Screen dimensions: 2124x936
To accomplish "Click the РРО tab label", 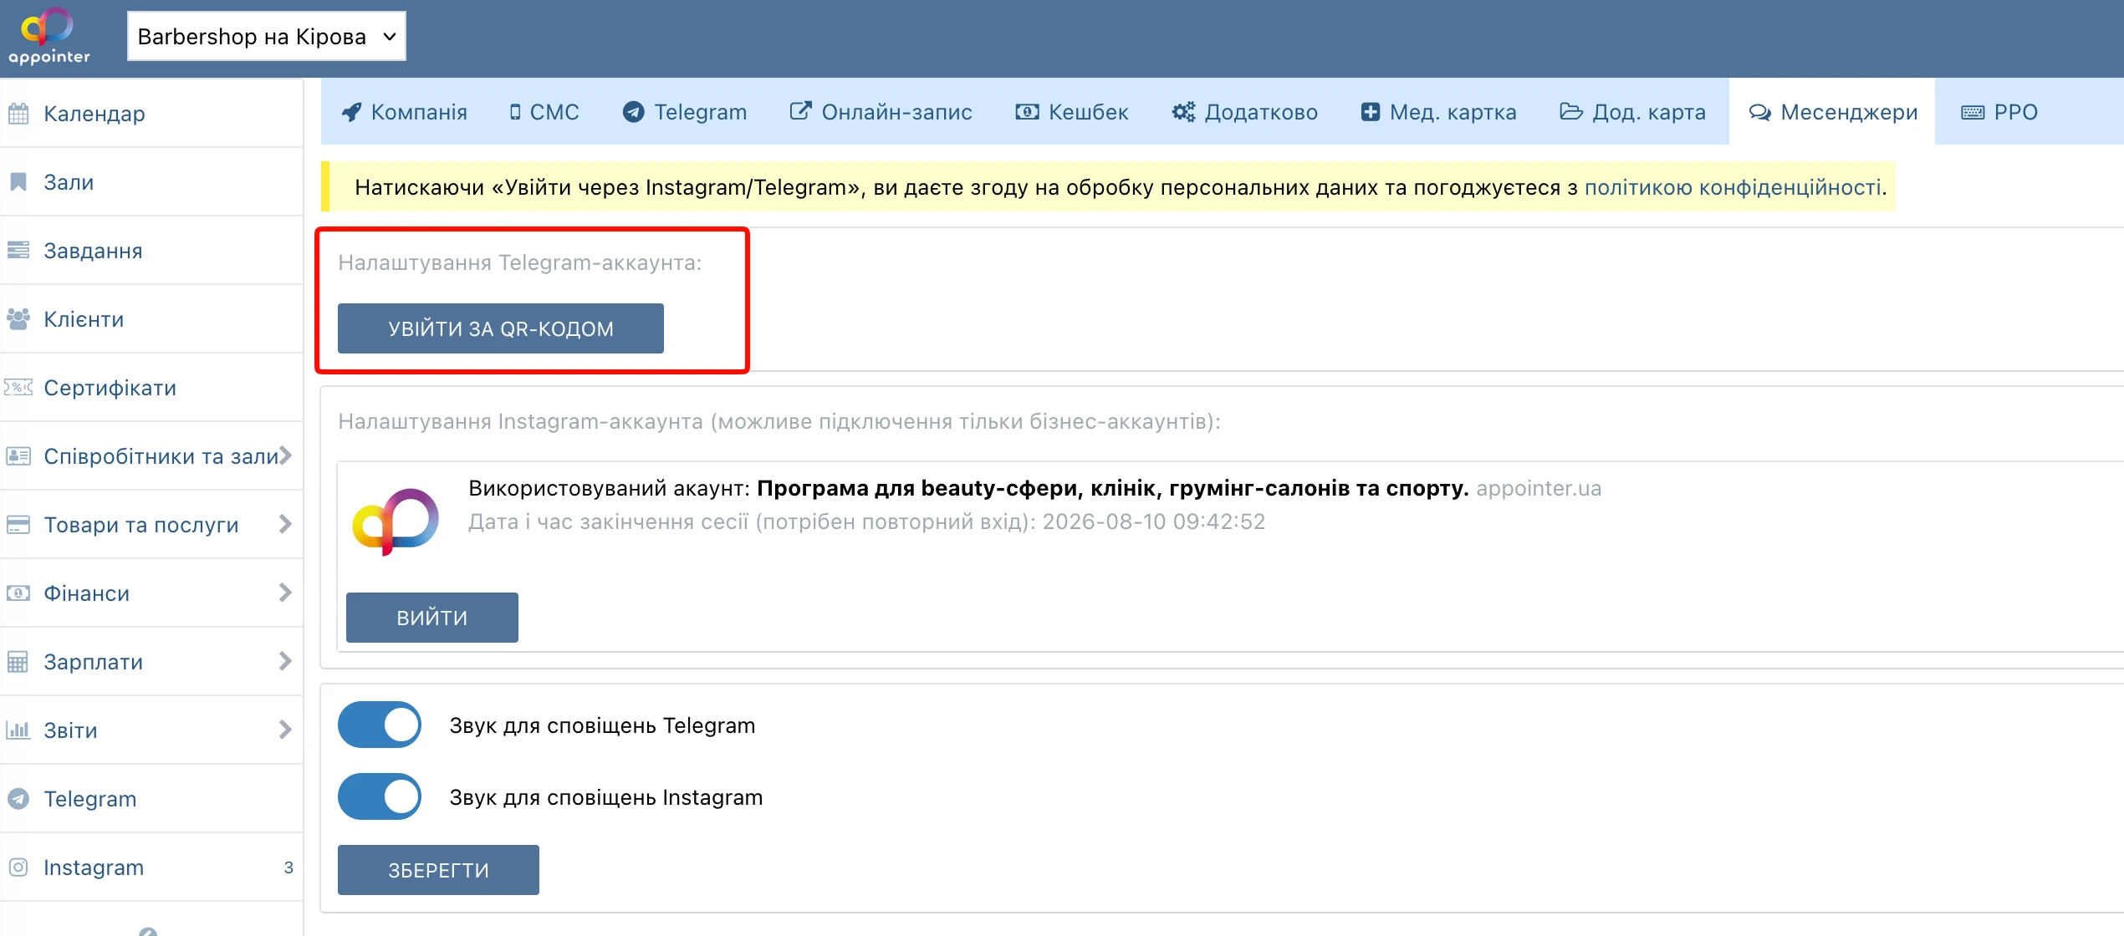I will coord(2016,112).
